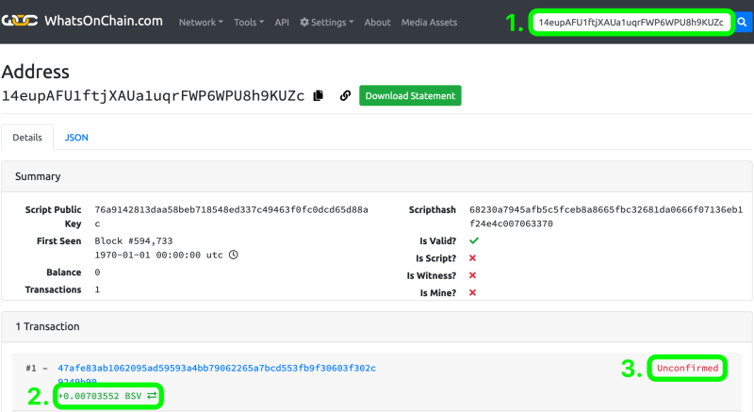Open the Network dropdown menu
The height and width of the screenshot is (412, 754).
pyautogui.click(x=201, y=22)
